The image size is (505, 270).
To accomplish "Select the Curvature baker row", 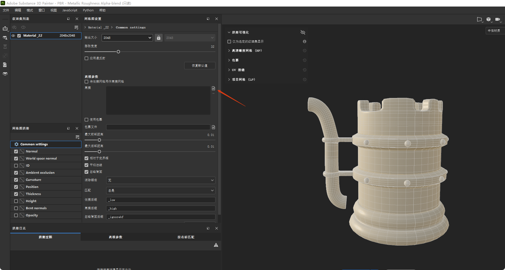I will click(x=46, y=180).
